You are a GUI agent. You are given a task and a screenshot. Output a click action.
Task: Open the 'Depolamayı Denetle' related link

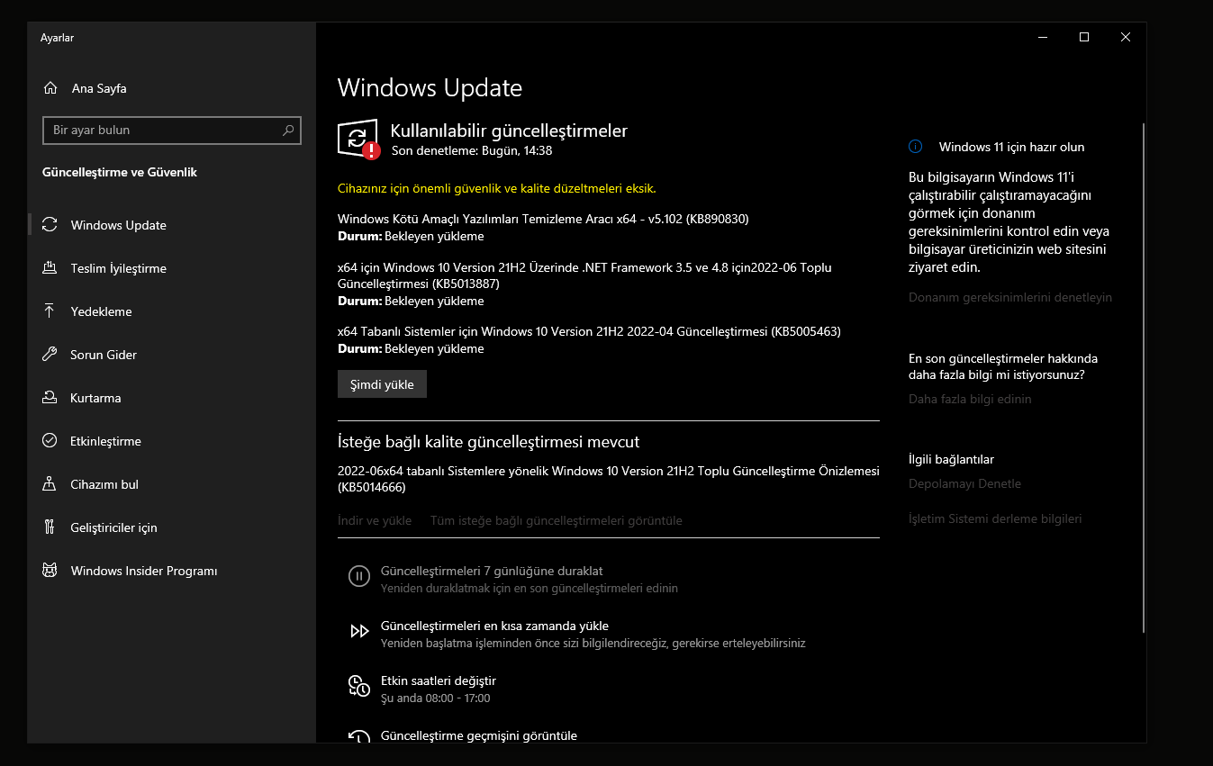(x=964, y=483)
